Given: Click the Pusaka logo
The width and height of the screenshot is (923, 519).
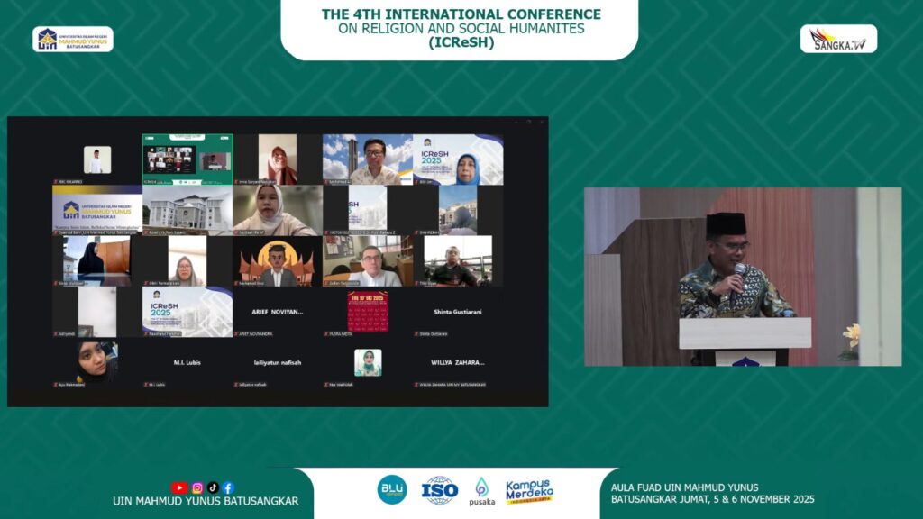Looking at the screenshot, I should [x=481, y=492].
